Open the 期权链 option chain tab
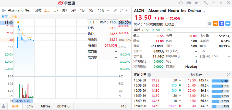 pyautogui.click(x=45, y=106)
